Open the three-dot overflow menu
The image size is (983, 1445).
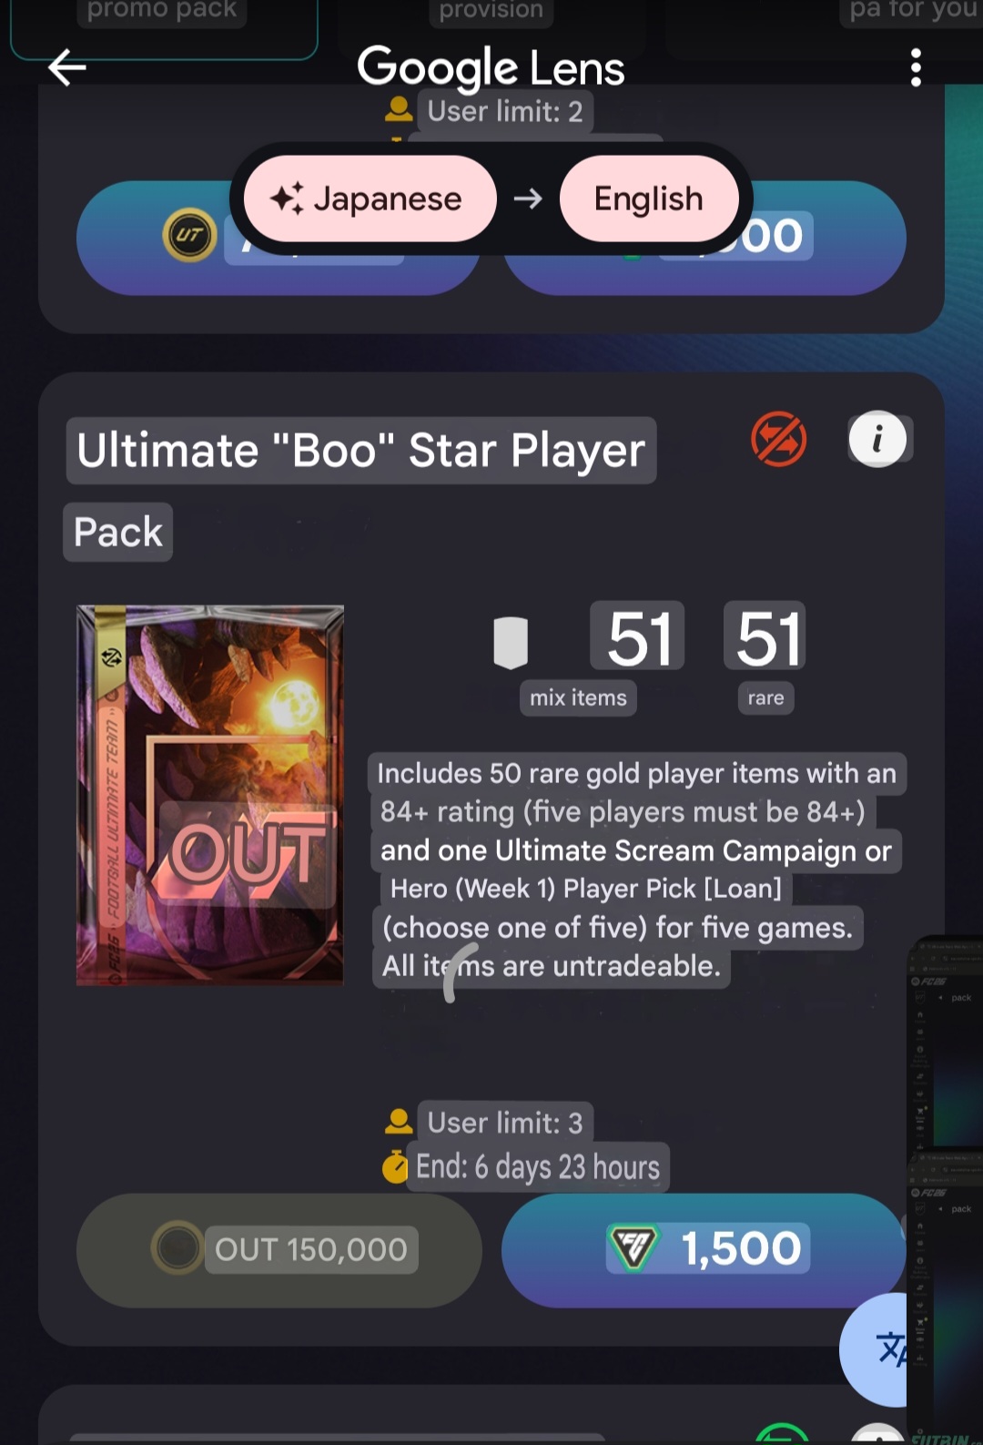tap(916, 67)
